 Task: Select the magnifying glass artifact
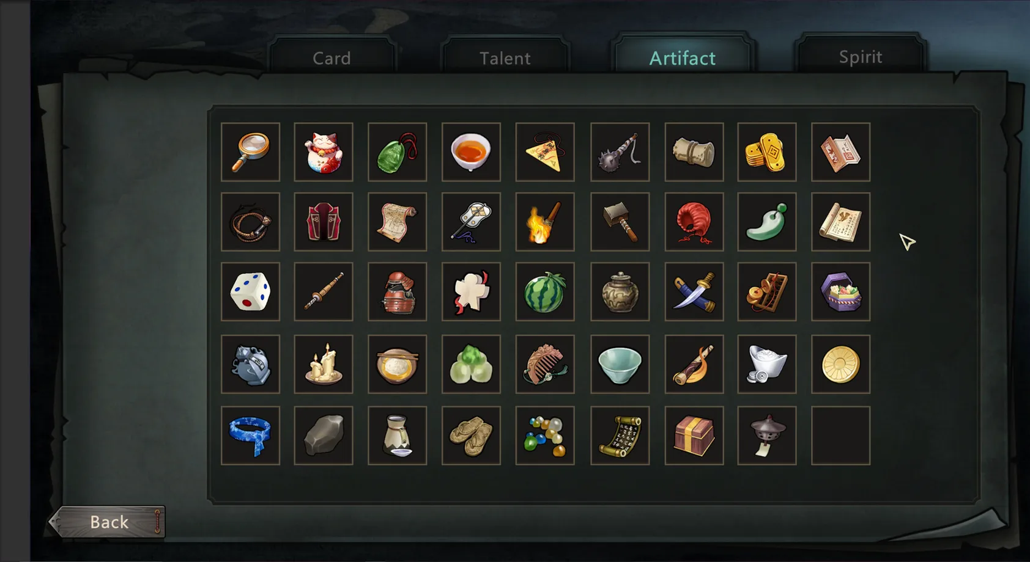point(250,152)
